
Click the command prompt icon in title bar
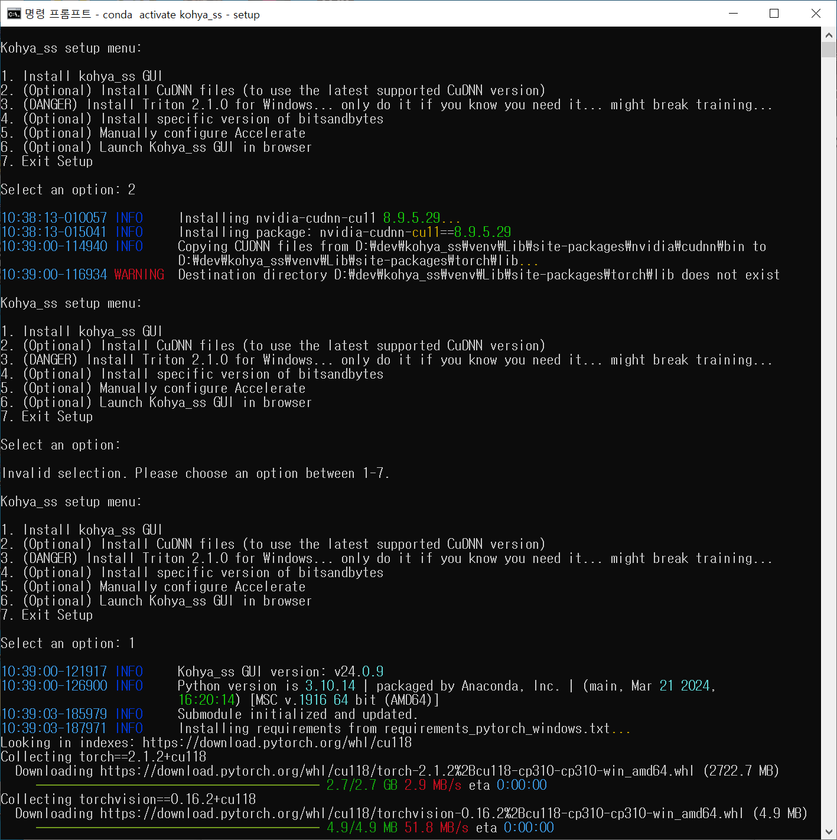[x=14, y=14]
